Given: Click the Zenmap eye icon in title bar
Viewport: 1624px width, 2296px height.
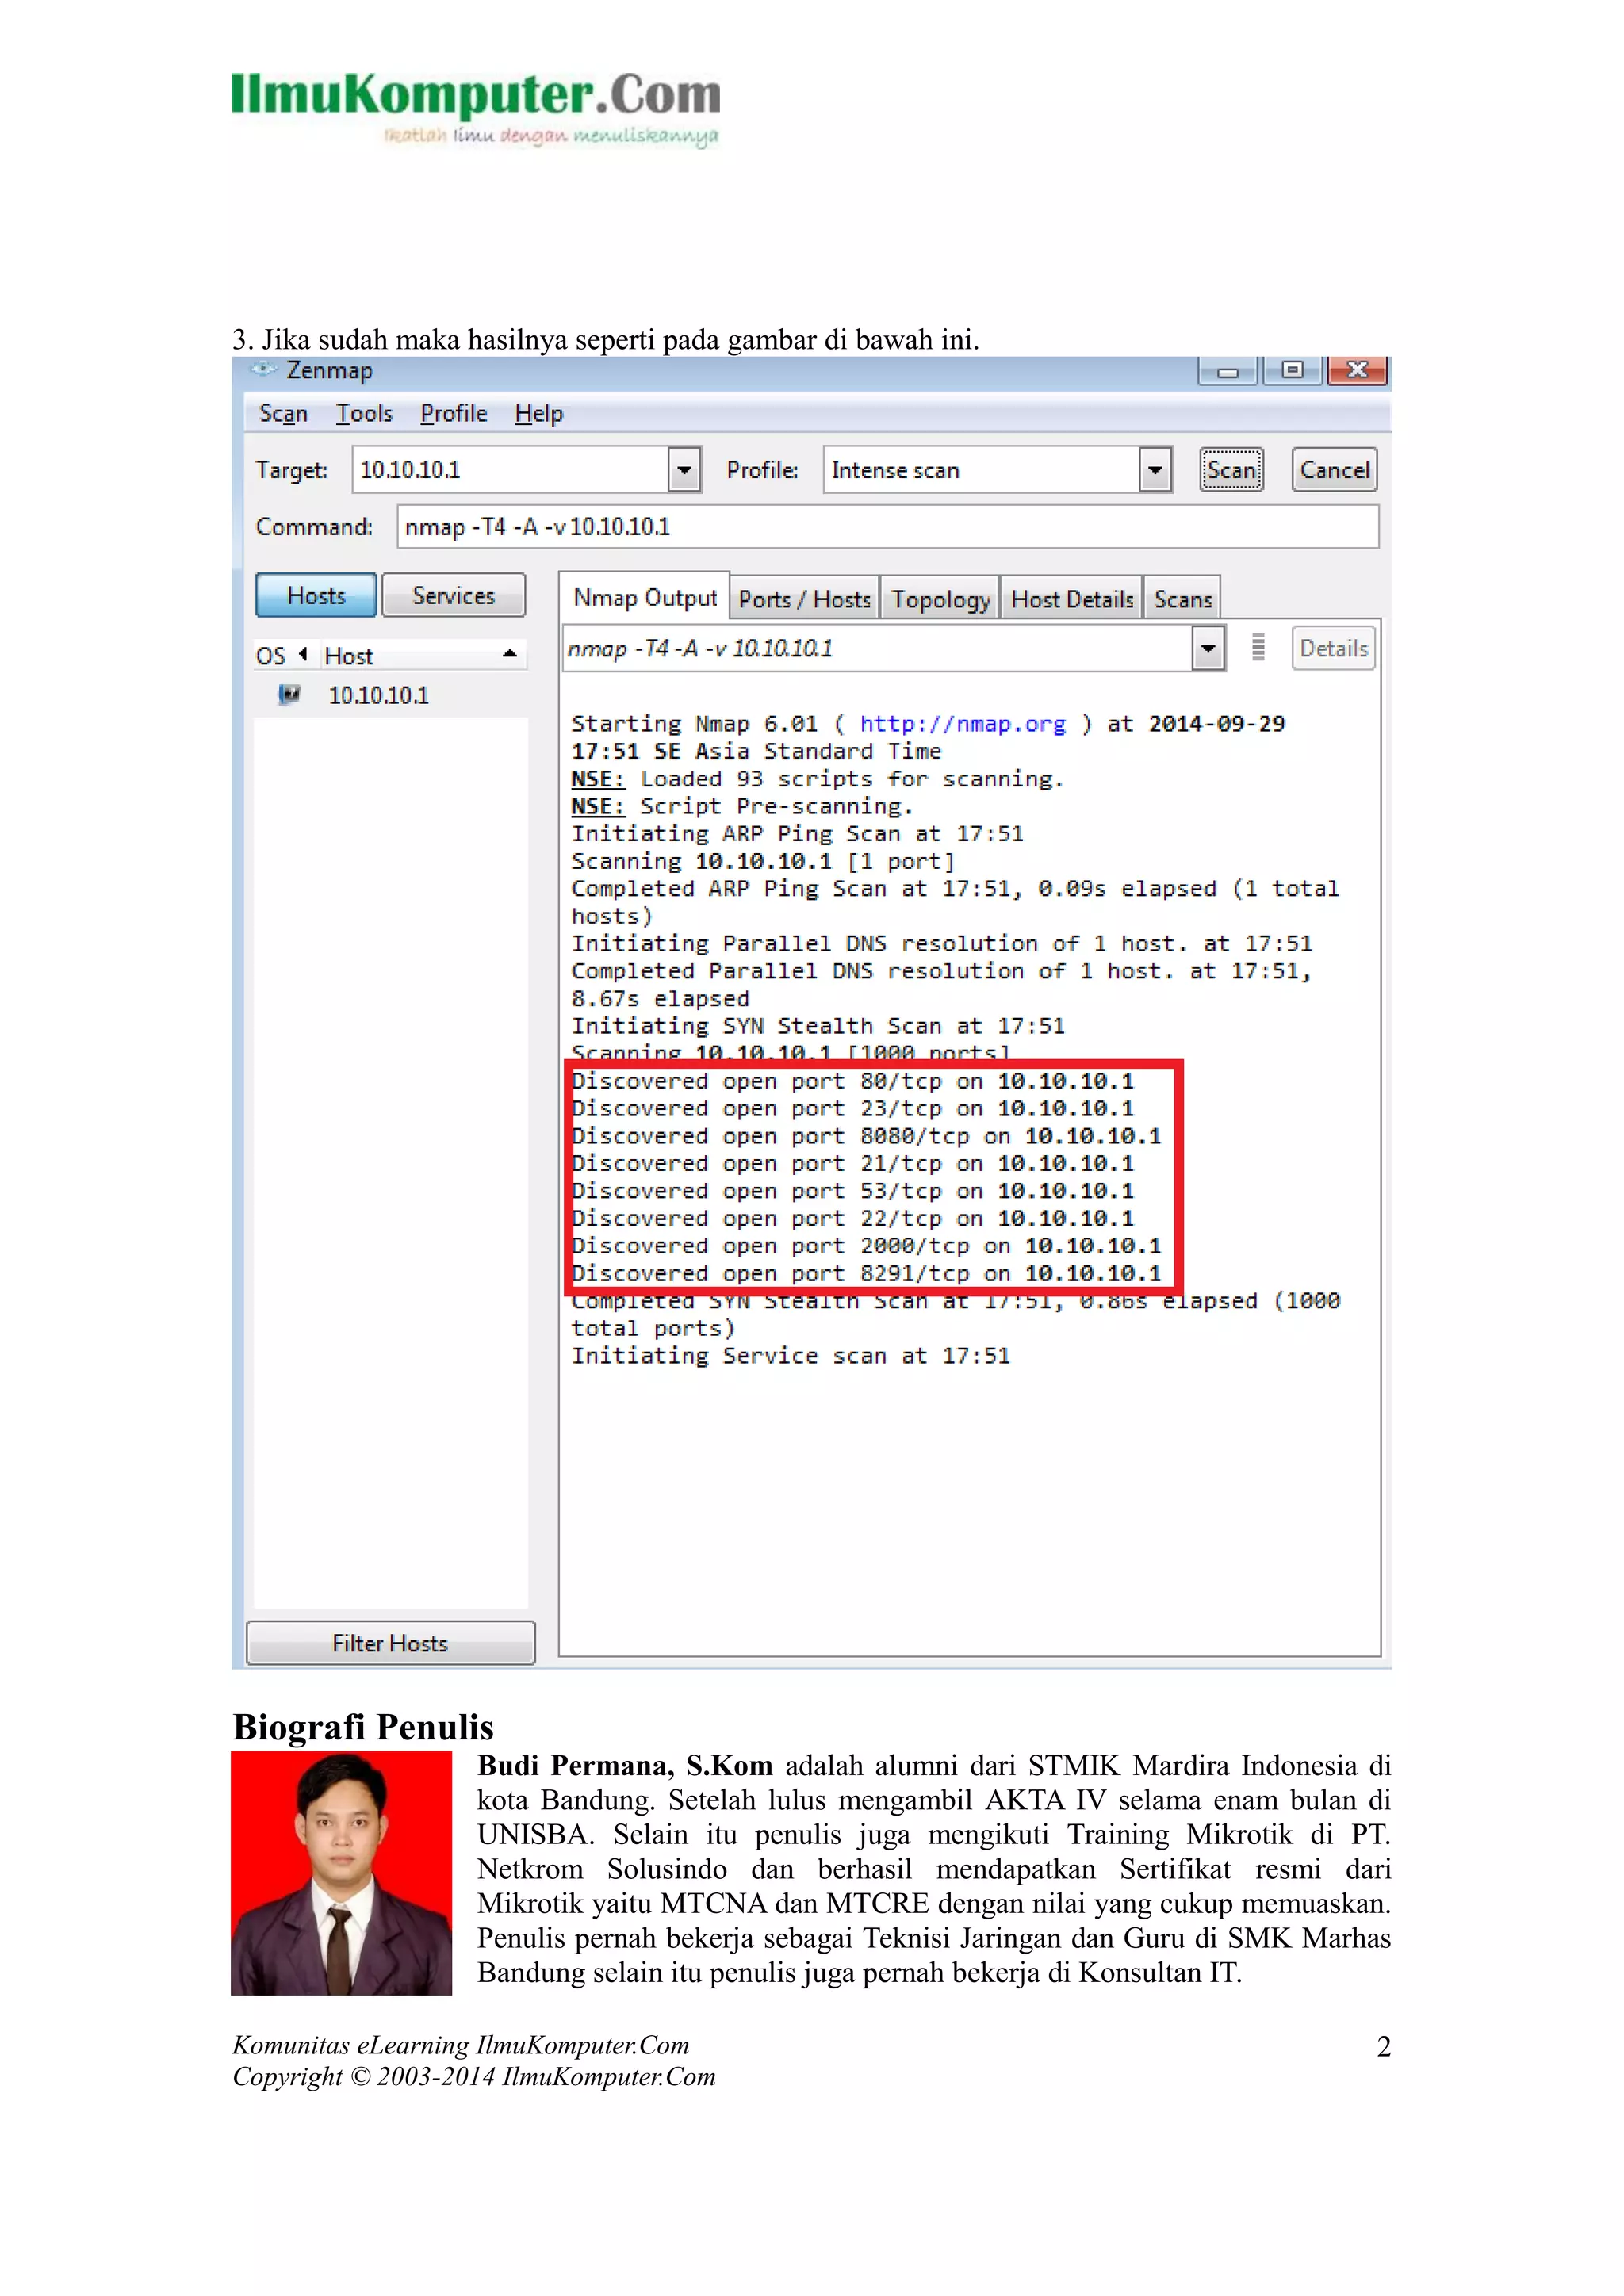Looking at the screenshot, I should point(263,369).
